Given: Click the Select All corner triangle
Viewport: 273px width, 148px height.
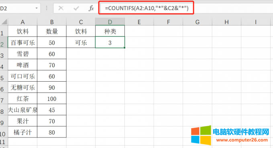Looking at the screenshot, I should (x=4, y=22).
